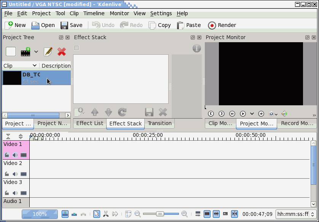Click the New project button
The image size is (319, 222).
16,25
